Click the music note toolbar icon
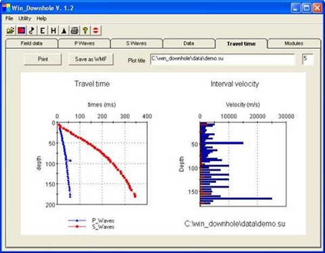The height and width of the screenshot is (253, 325). click(x=32, y=31)
